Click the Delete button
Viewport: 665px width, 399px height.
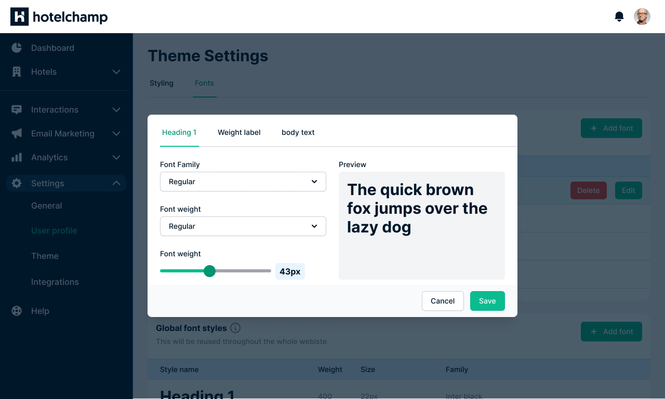point(588,190)
